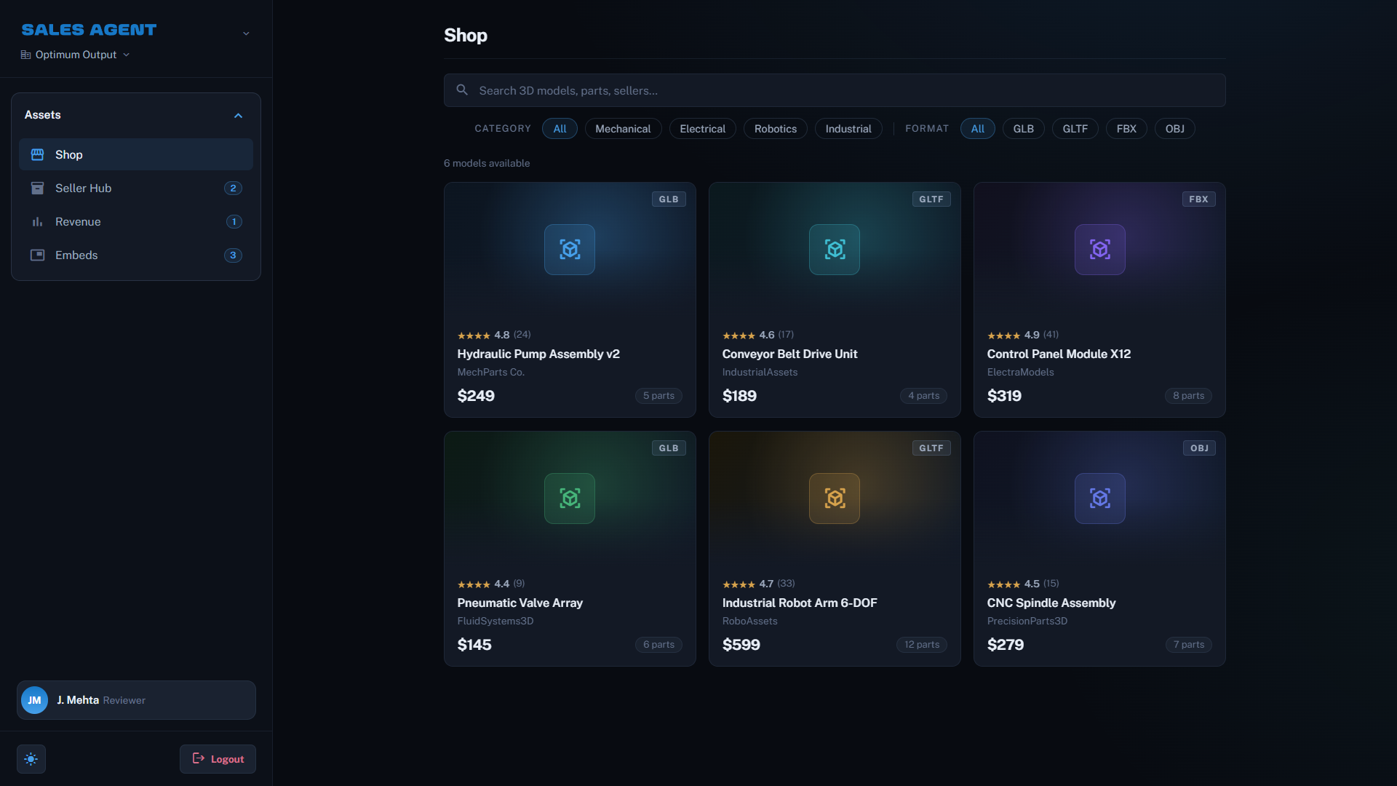
Task: Click the Embeds window icon
Action: pos(37,255)
